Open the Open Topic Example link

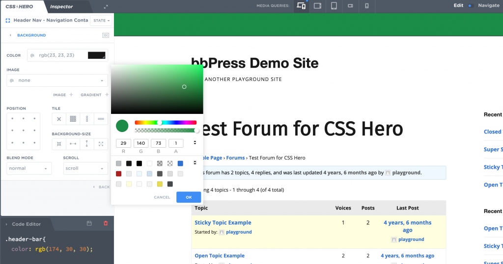220,256
